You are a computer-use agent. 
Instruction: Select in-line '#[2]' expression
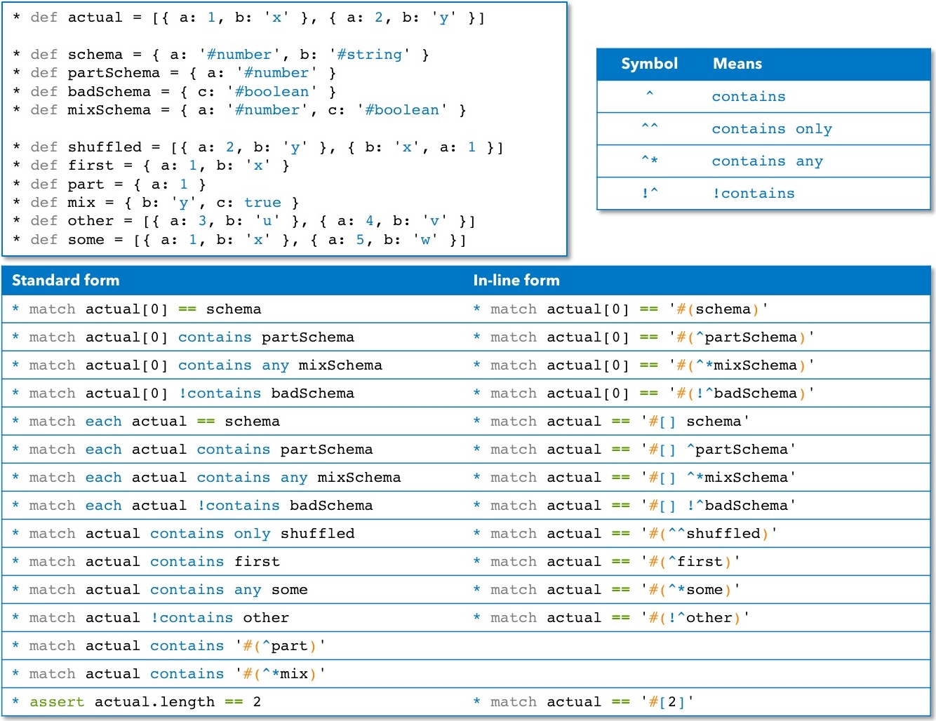(667, 702)
